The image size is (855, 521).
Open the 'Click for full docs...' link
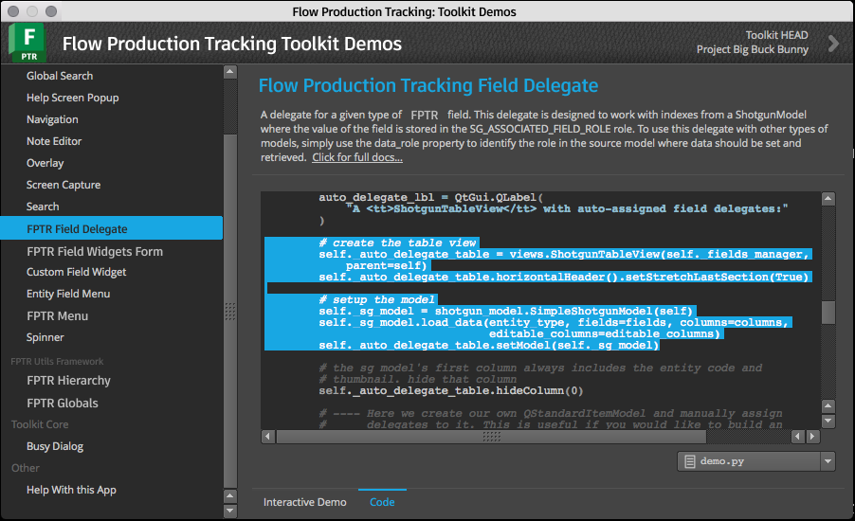point(357,157)
